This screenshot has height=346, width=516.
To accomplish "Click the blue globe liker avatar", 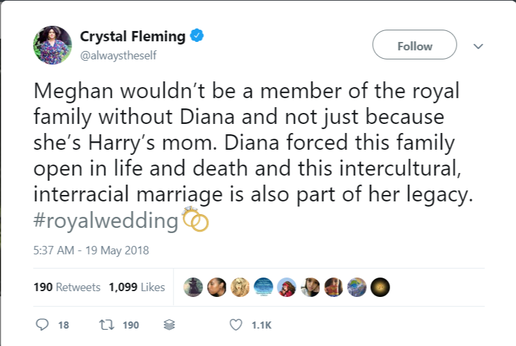I will click(x=357, y=287).
